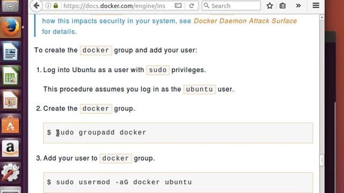Expand the toolbar overflow chevron

[x=298, y=6]
